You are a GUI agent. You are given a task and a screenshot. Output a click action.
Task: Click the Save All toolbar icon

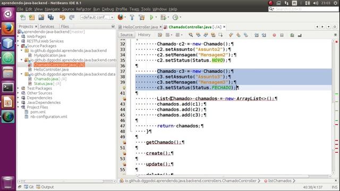51,18
